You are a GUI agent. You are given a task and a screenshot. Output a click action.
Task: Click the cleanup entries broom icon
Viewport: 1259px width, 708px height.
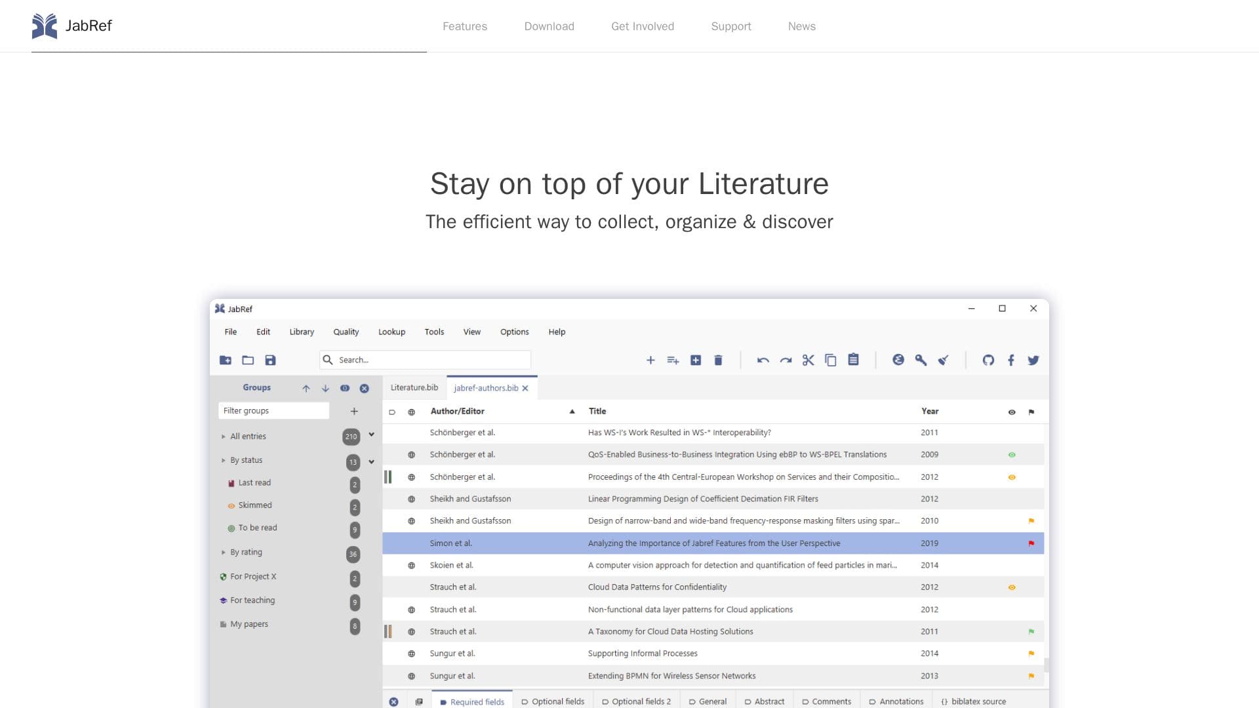click(x=944, y=360)
